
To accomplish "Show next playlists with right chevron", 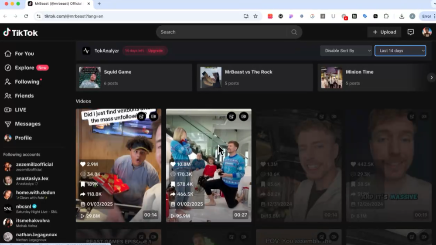I will pos(431,78).
